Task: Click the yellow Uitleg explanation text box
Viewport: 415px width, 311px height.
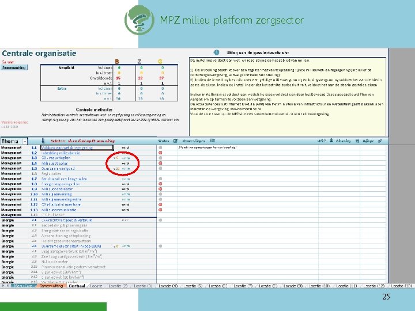Action: (x=288, y=97)
